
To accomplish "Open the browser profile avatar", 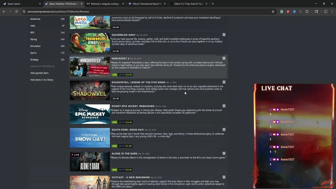I will 326,12.
